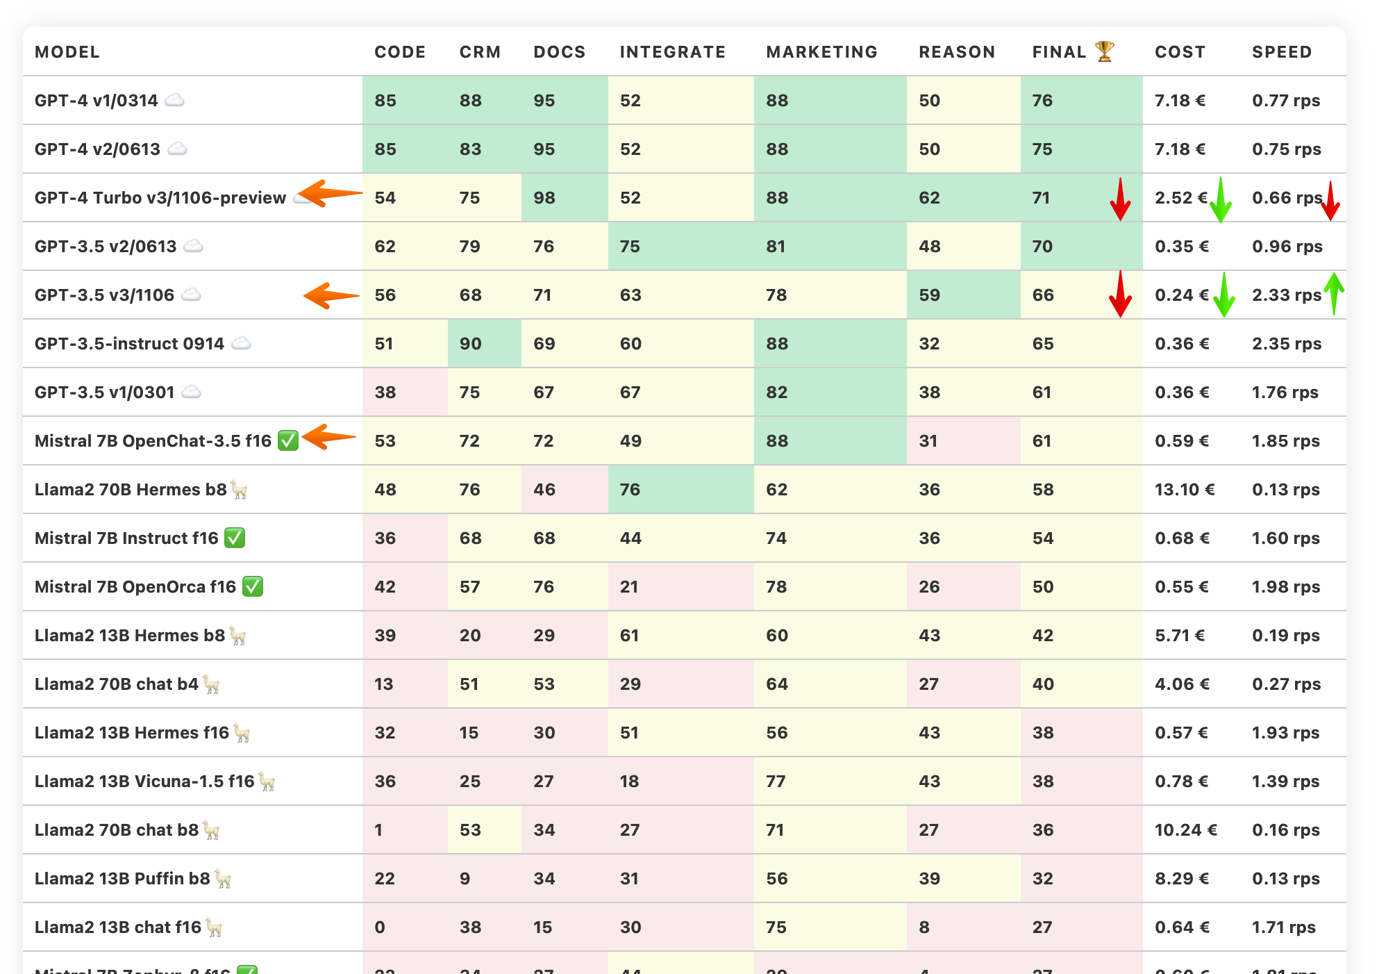Select the GPT-4 v2/0613 model name
The width and height of the screenshot is (1379, 974).
97,149
